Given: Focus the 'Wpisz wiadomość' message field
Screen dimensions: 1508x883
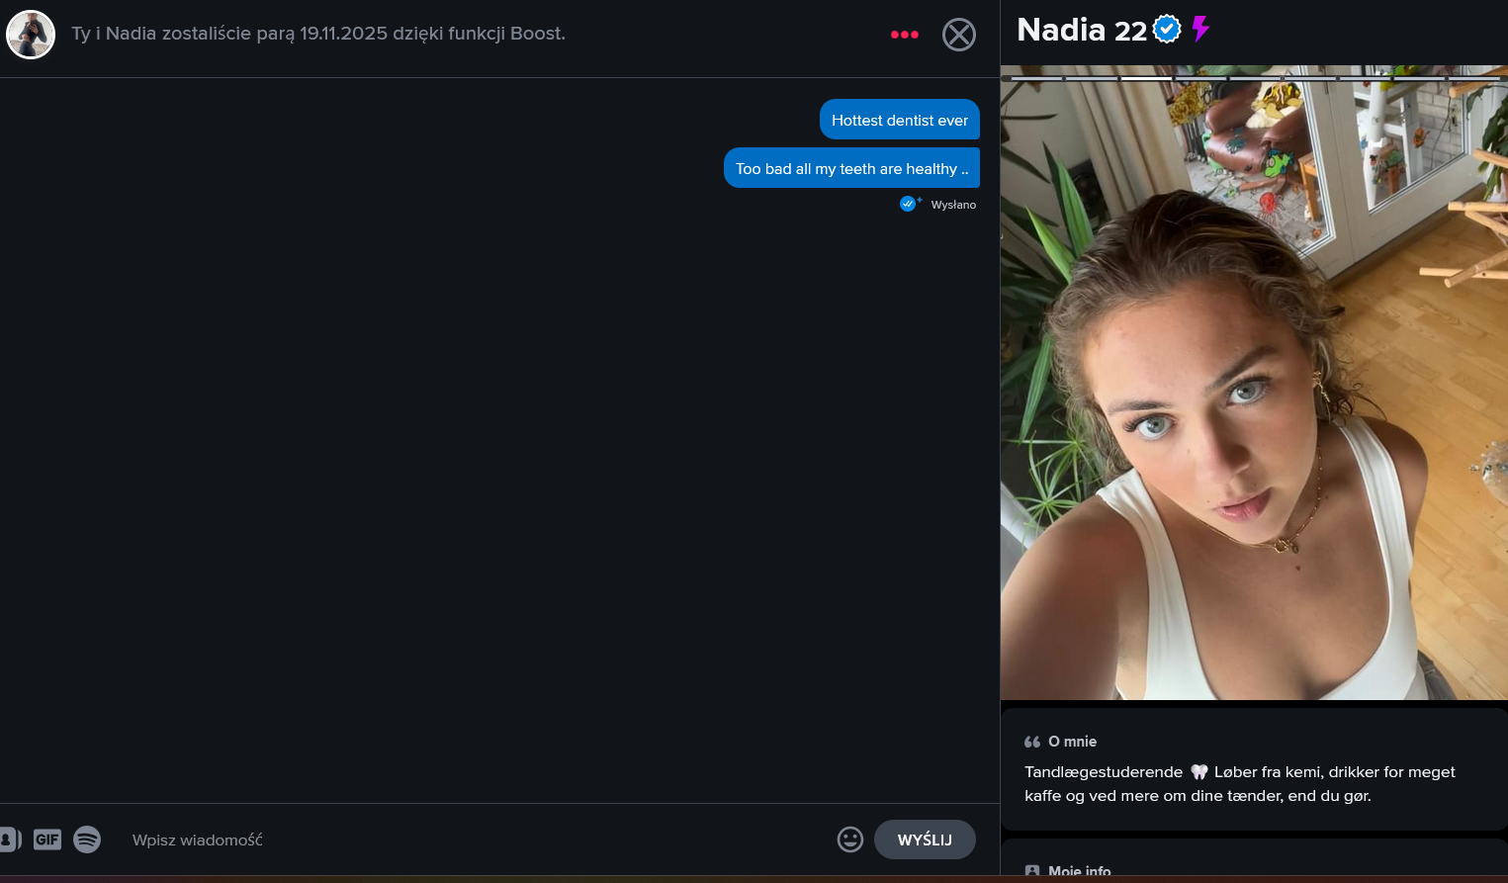Looking at the screenshot, I should (x=475, y=839).
